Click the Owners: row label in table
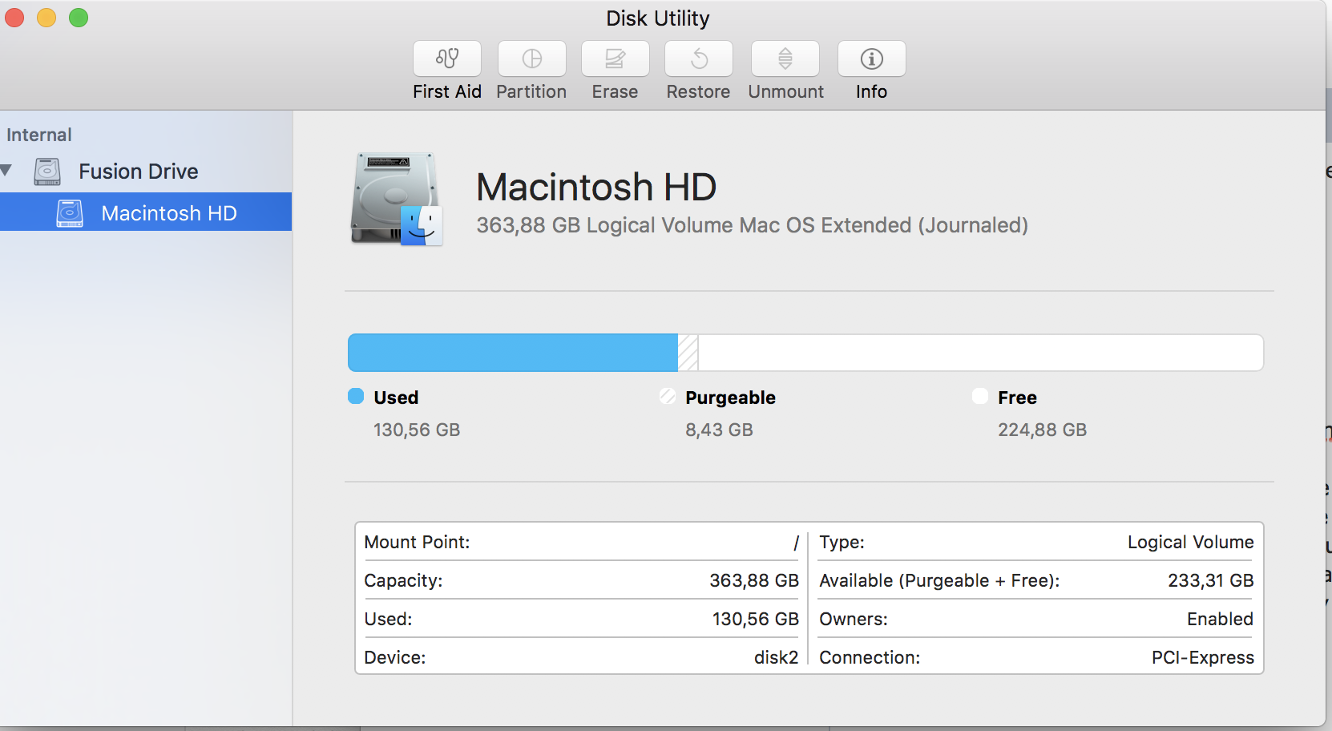1332x731 pixels. pyautogui.click(x=853, y=619)
